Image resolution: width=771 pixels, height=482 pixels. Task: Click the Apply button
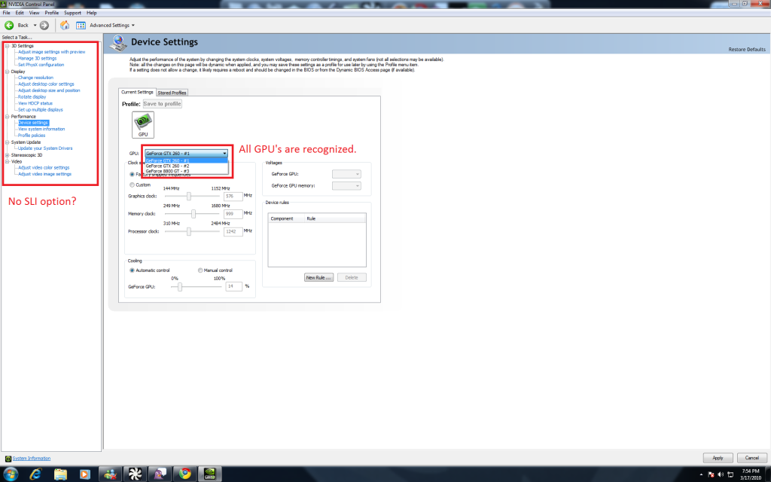(718, 458)
